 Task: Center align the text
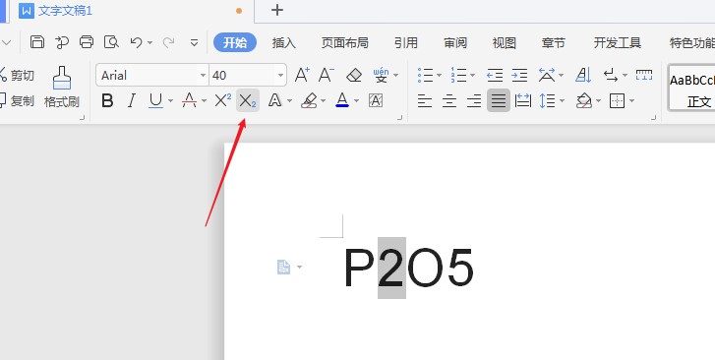tap(449, 101)
